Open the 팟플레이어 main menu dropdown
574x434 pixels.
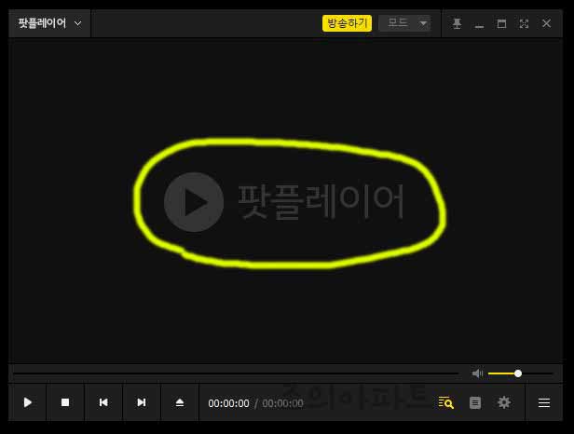pos(49,23)
